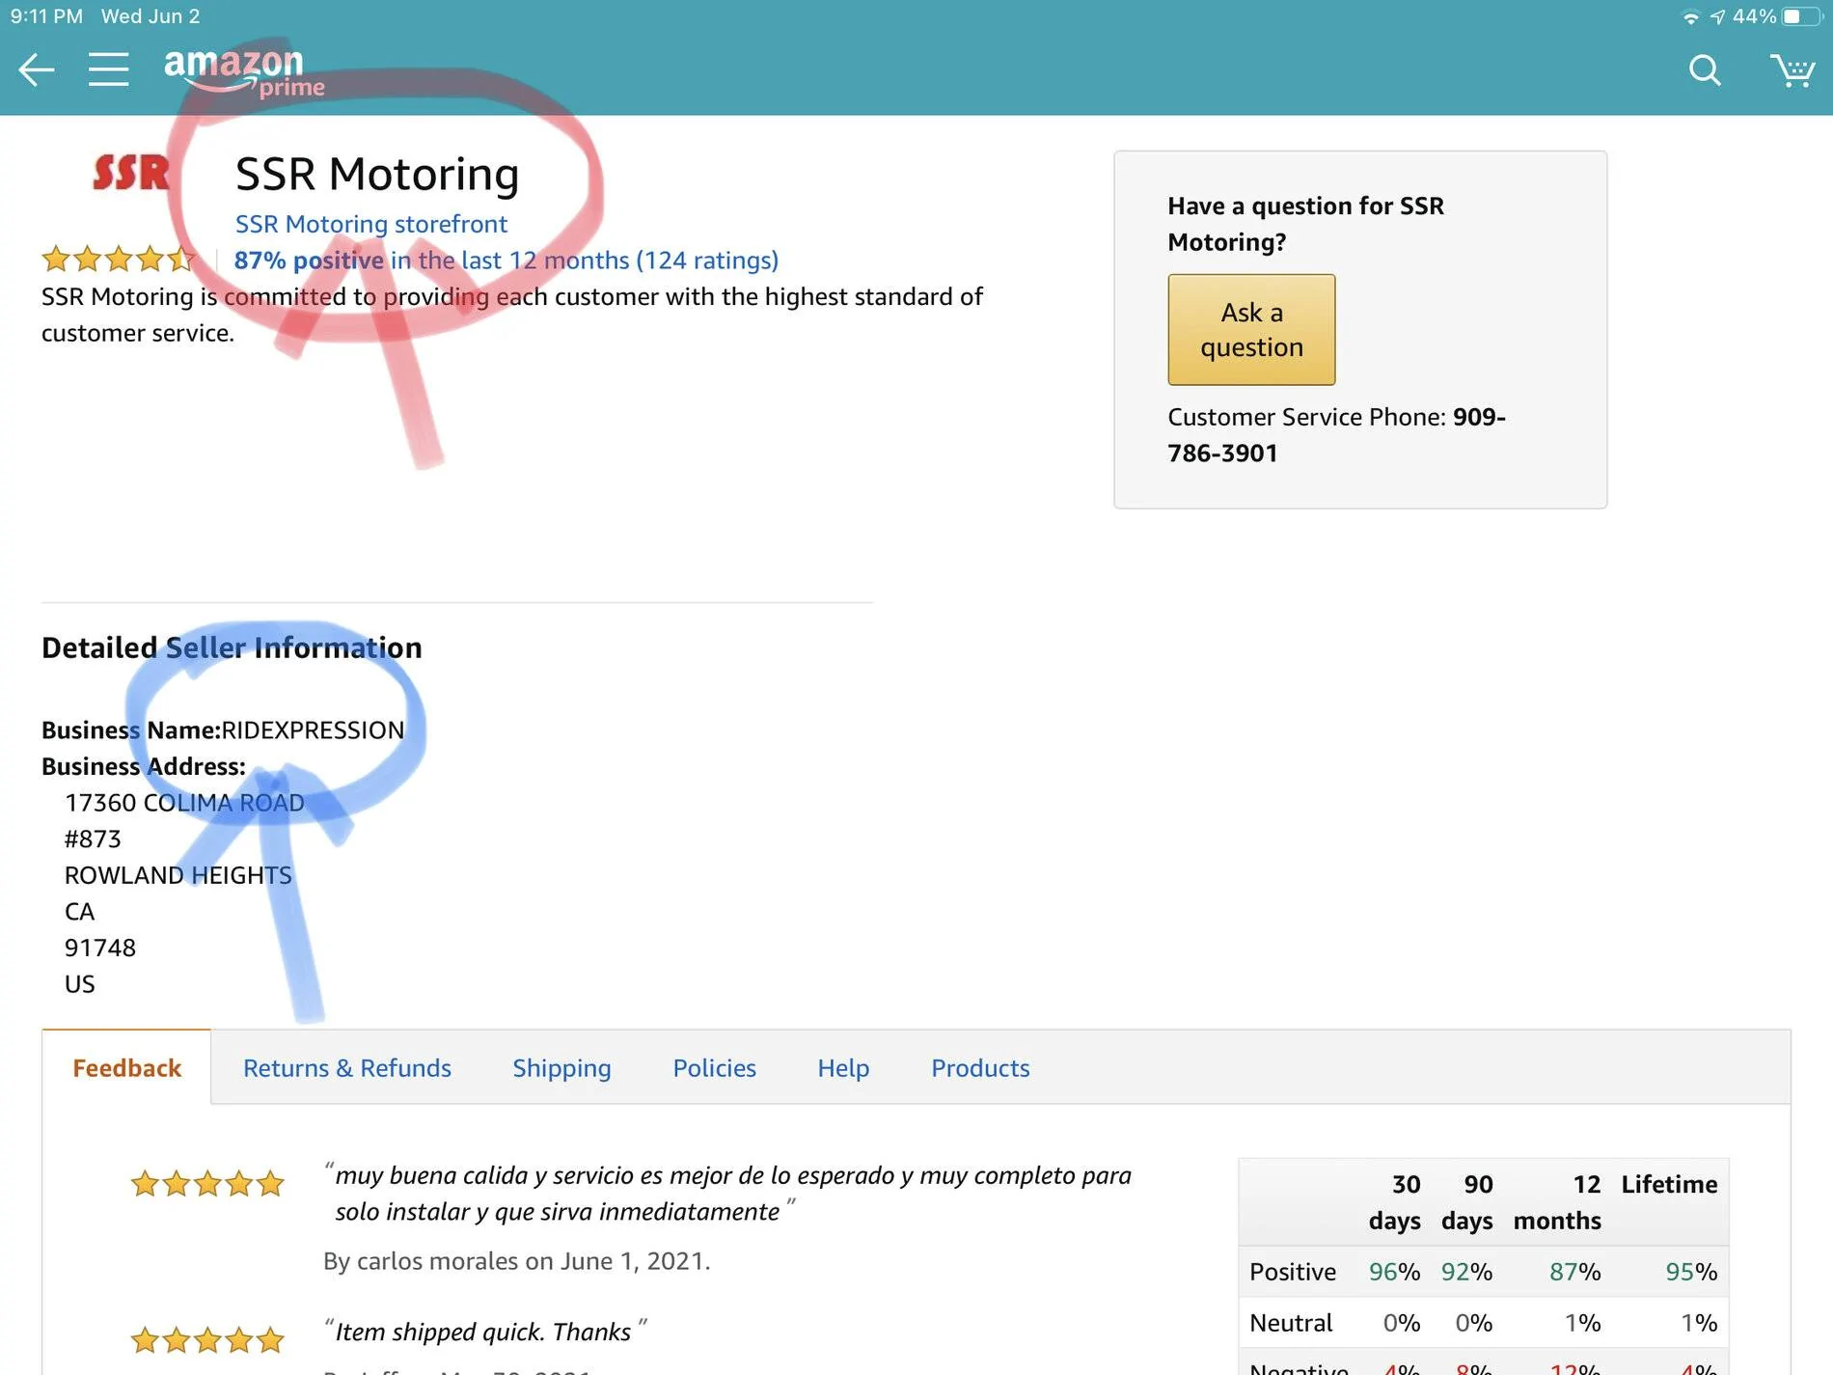Tap the battery indicator in status bar
The height and width of the screenshot is (1375, 1833).
[1801, 16]
